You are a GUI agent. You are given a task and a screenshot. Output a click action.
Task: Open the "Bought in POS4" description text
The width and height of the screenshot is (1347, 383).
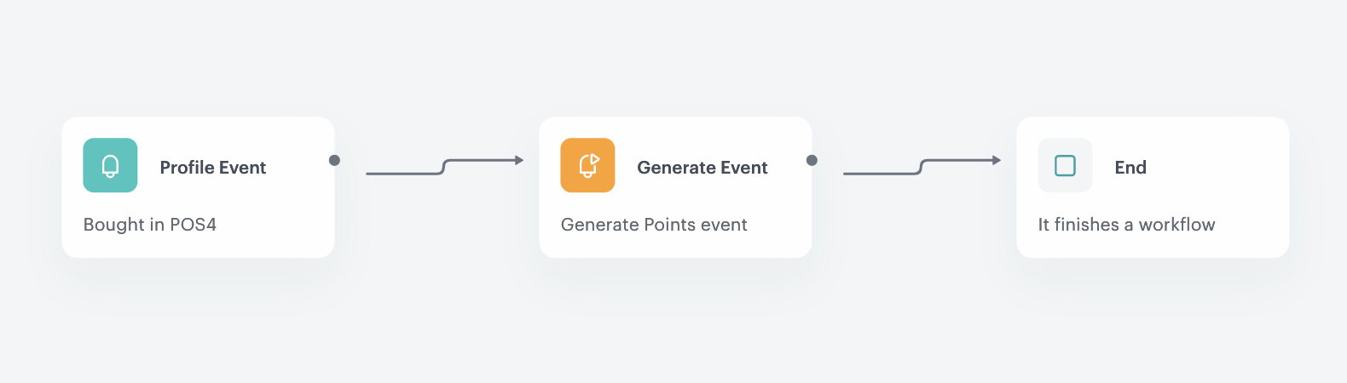point(150,225)
